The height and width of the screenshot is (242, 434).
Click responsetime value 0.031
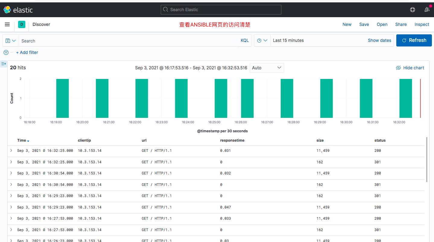[225, 150]
